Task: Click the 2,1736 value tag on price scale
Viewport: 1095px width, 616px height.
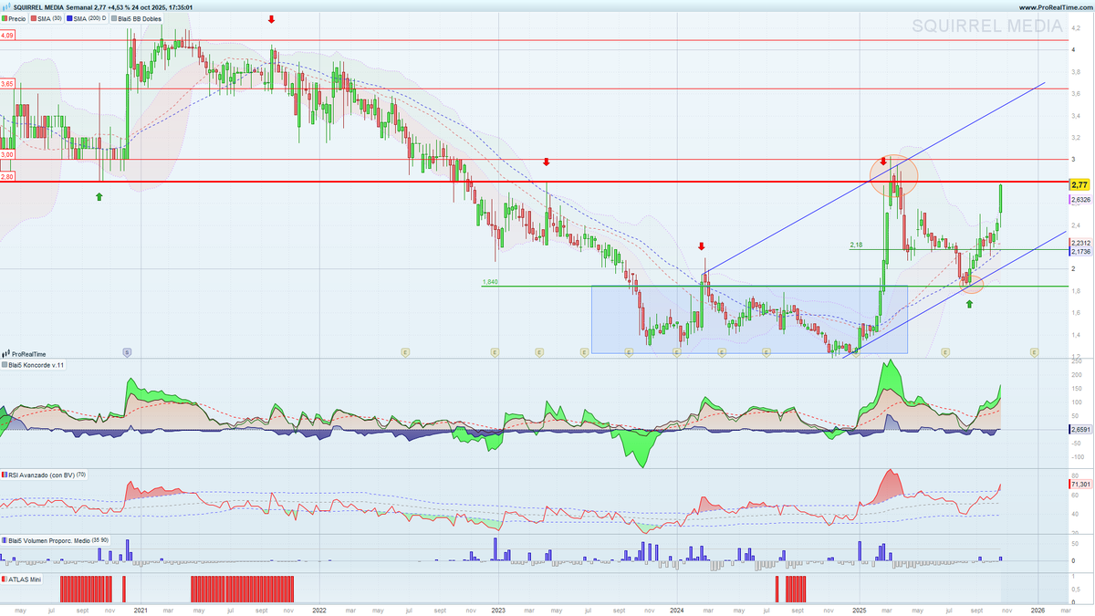Action: tap(1080, 251)
